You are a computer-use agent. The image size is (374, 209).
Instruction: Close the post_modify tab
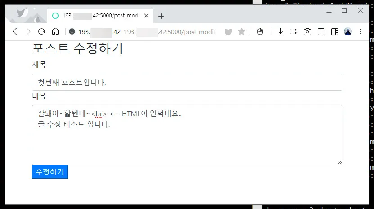click(x=146, y=16)
